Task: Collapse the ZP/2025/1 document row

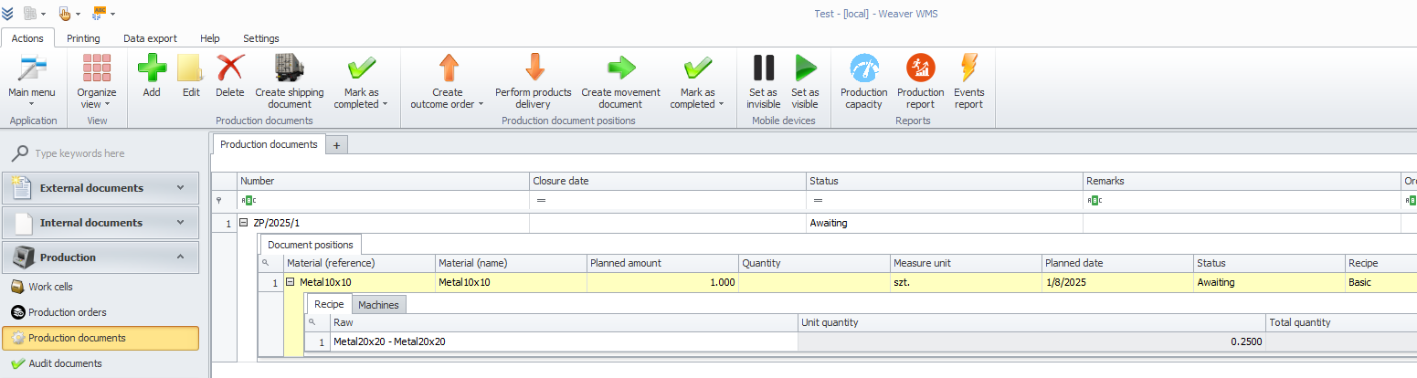Action: 244,222
